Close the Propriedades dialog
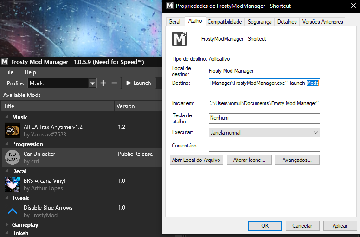 pyautogui.click(x=354, y=6)
